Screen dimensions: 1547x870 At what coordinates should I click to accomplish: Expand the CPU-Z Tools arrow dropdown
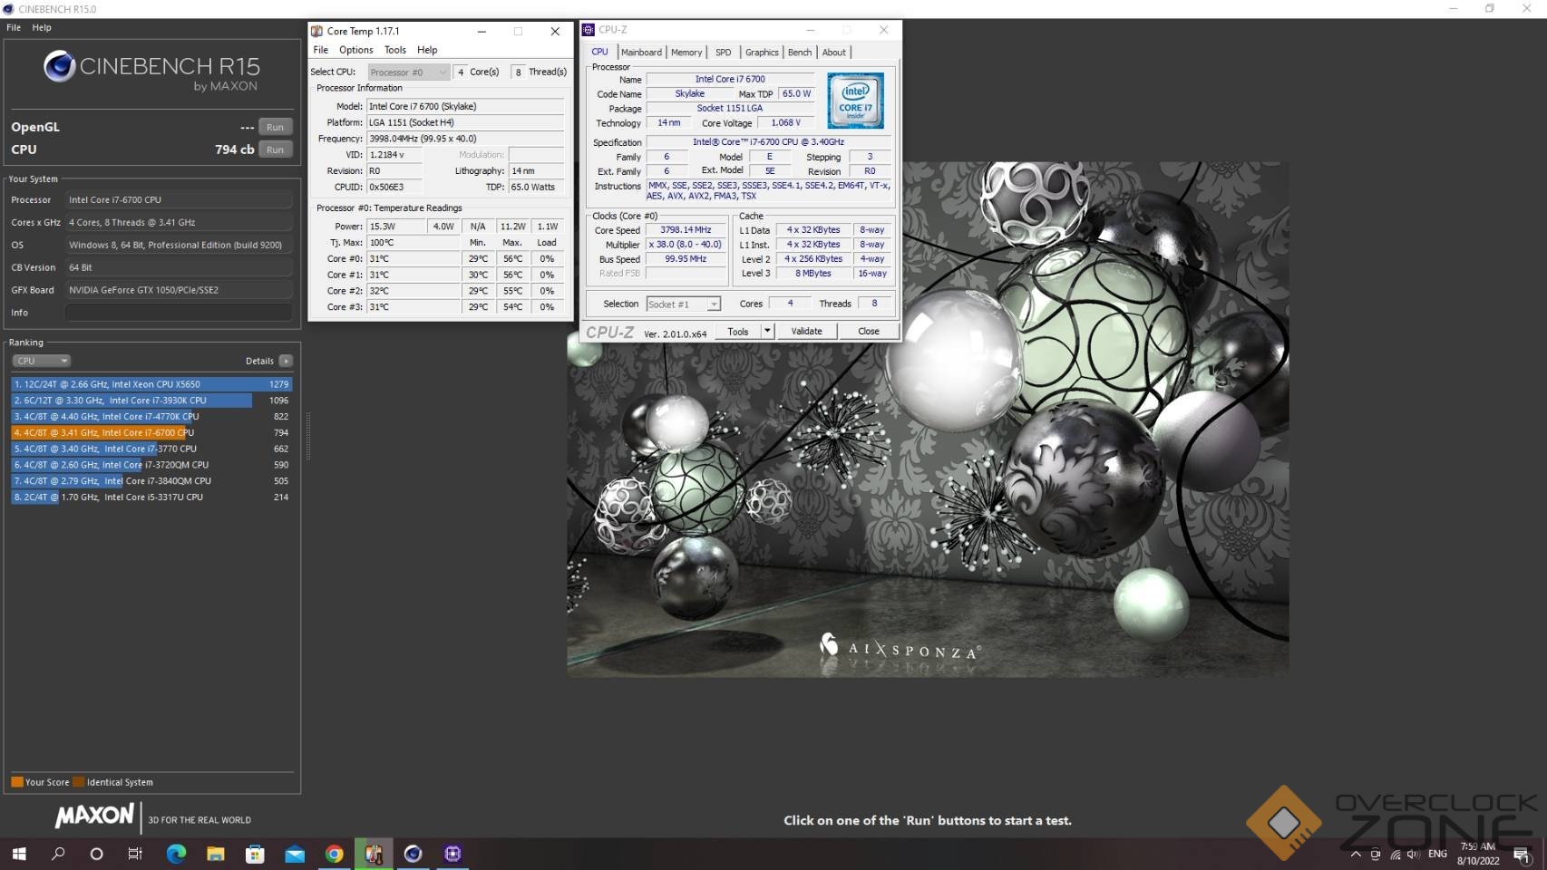767,331
